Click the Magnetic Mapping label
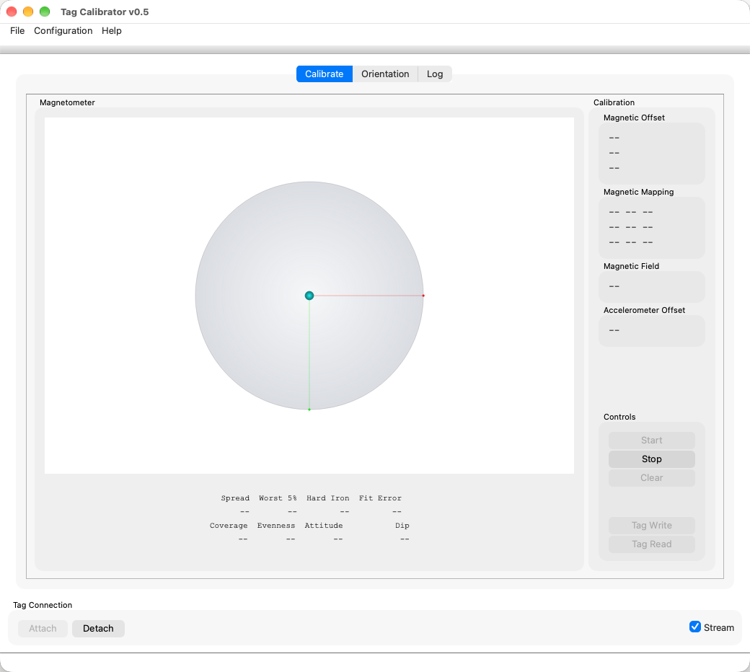750x672 pixels. point(638,192)
